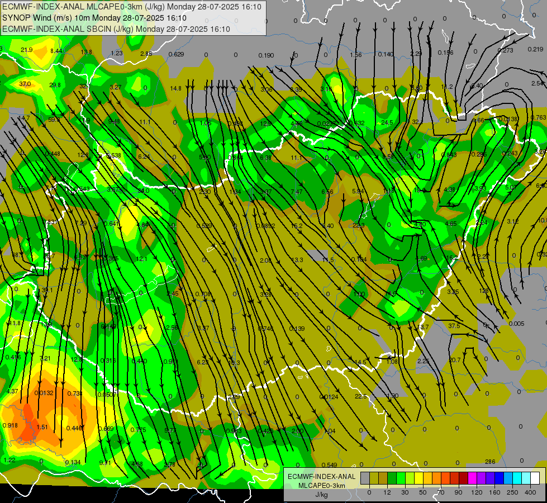Screen dimensions: 547x503
Task: Click the legend tick label 50
Action: point(423,492)
